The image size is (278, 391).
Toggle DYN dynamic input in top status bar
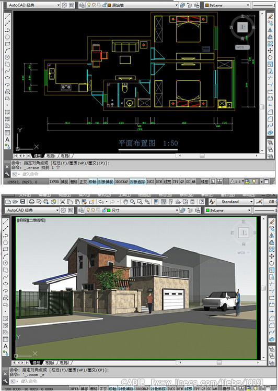[x=159, y=182]
